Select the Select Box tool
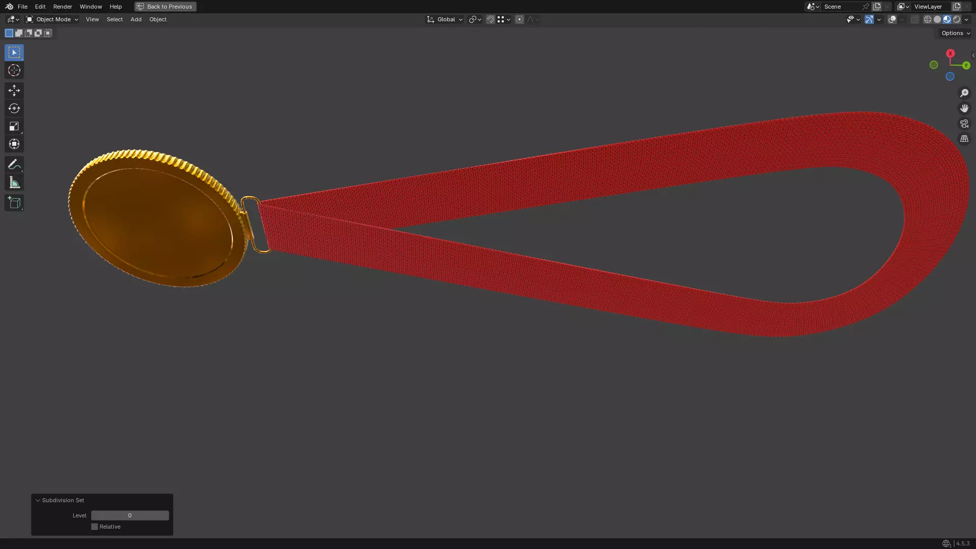This screenshot has width=976, height=549. coord(14,52)
